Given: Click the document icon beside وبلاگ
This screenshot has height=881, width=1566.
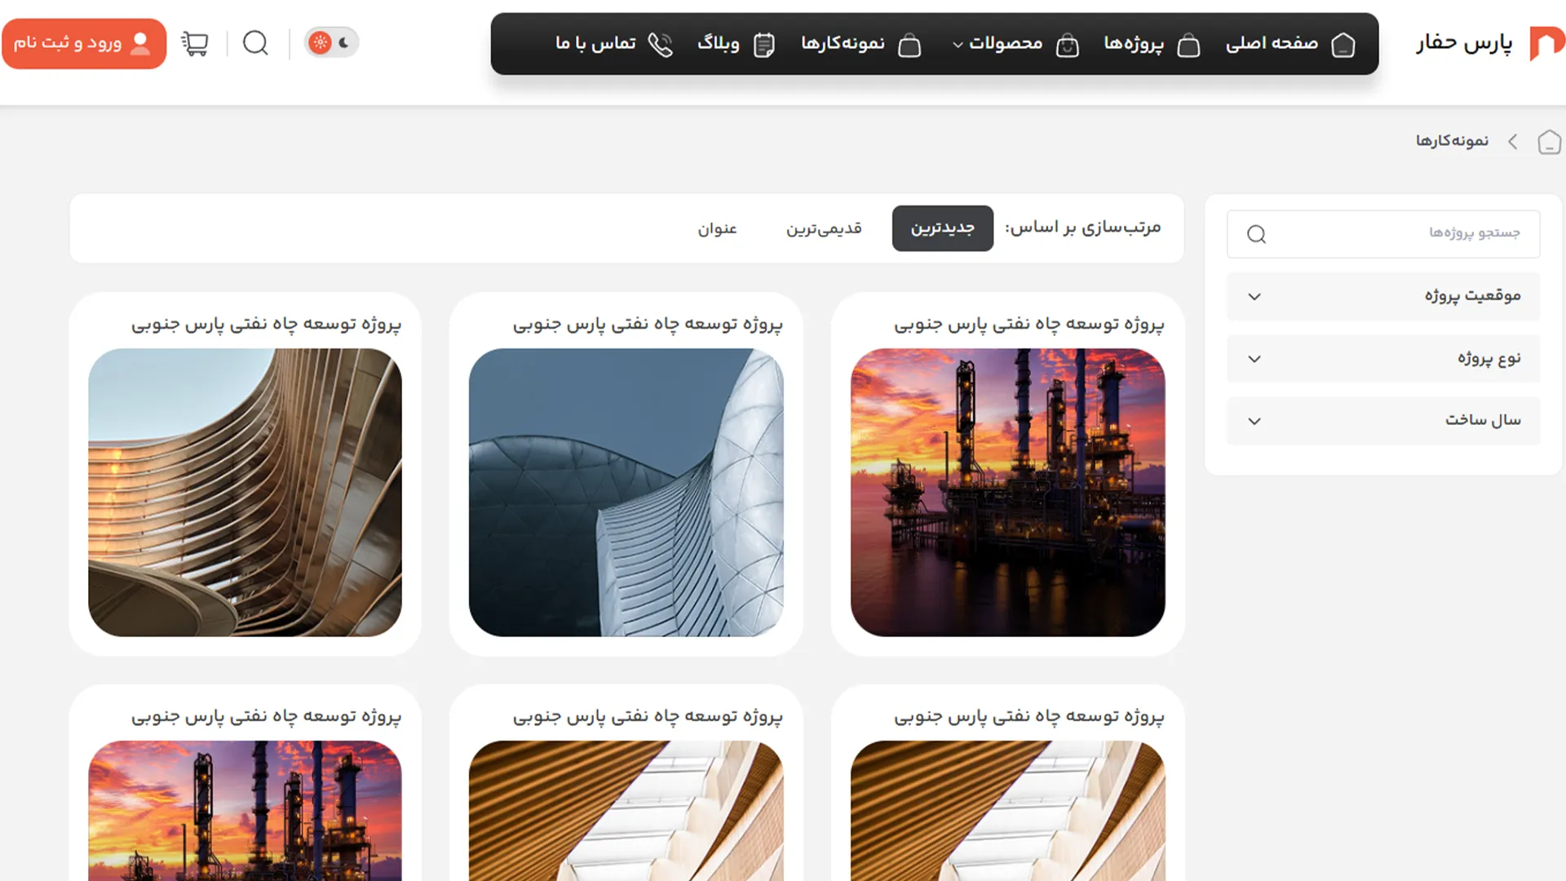Looking at the screenshot, I should pos(763,44).
